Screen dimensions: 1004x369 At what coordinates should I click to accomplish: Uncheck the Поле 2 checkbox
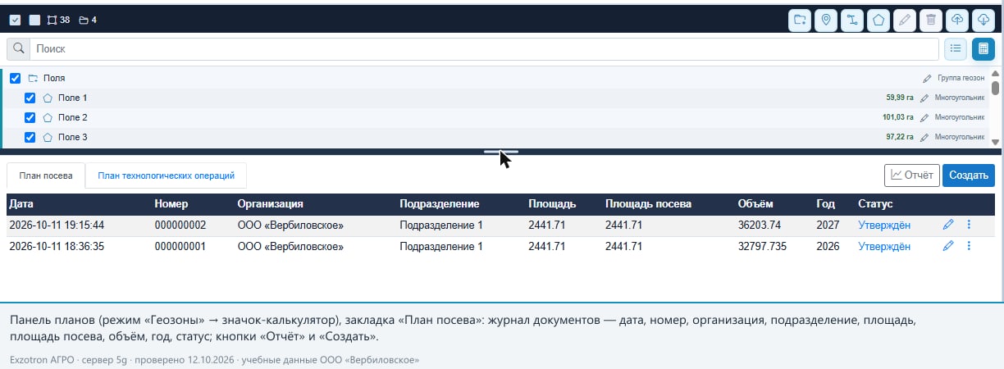[30, 118]
